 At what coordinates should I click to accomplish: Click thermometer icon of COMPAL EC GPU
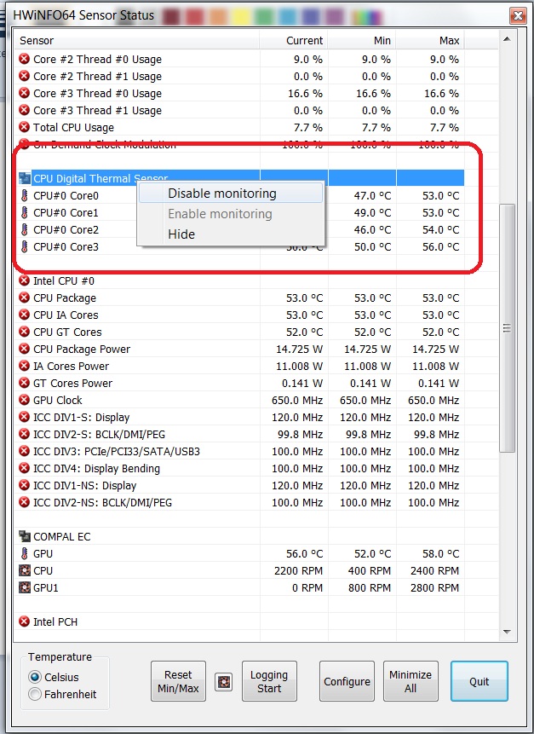25,554
